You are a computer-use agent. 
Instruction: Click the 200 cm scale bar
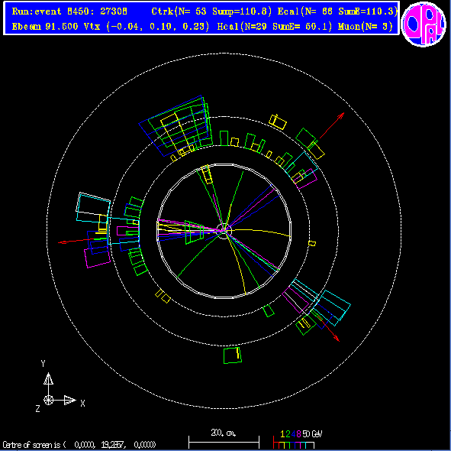224,442
